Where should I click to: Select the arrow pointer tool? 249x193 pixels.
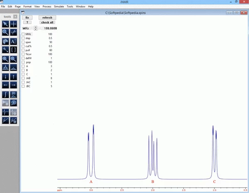pyautogui.click(x=5, y=24)
